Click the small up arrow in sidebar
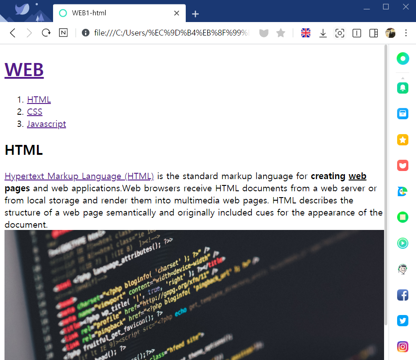Viewport: 416px width, 360px height. point(403,78)
